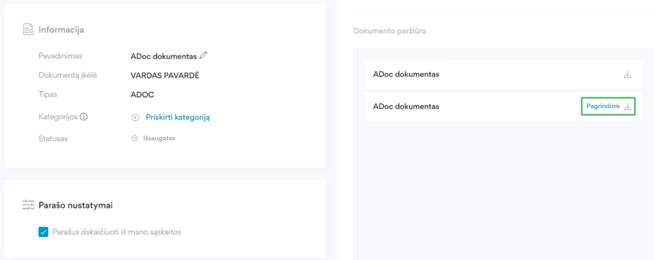This screenshot has width=660, height=260.
Task: Click the Pagrindinis label
Action: pyautogui.click(x=603, y=106)
